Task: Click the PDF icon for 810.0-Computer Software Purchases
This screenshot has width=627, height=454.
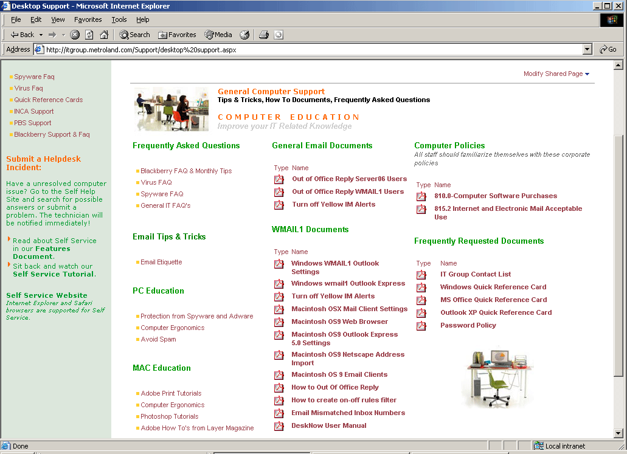Action: pos(421,197)
